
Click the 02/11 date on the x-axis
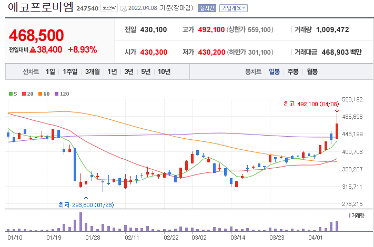(x=132, y=238)
